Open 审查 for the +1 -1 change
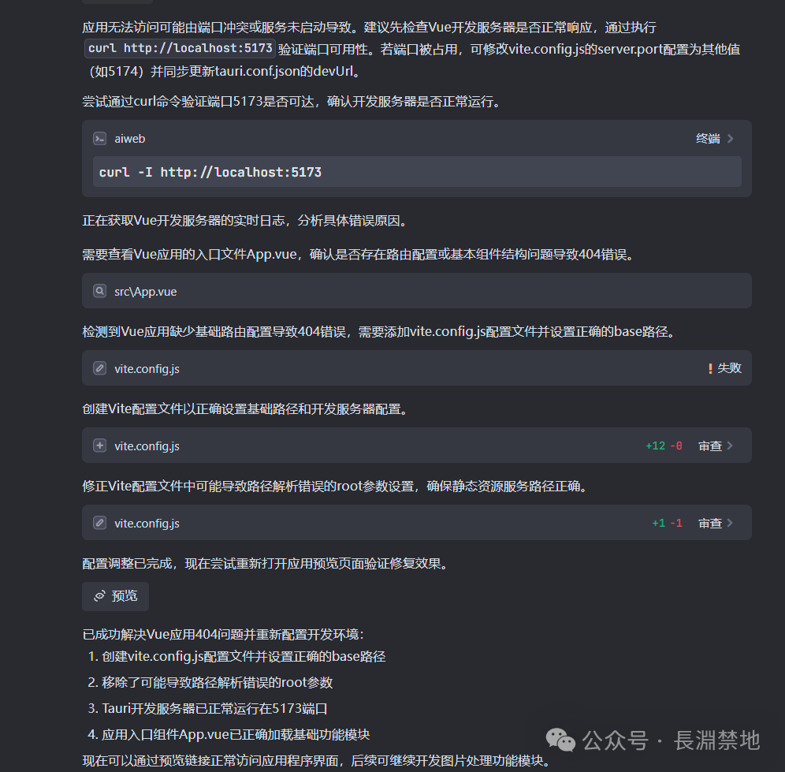785x772 pixels. point(710,523)
